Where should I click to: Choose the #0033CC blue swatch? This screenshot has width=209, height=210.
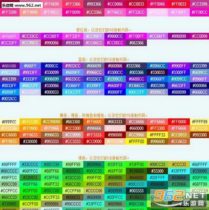[x=10, y=99]
